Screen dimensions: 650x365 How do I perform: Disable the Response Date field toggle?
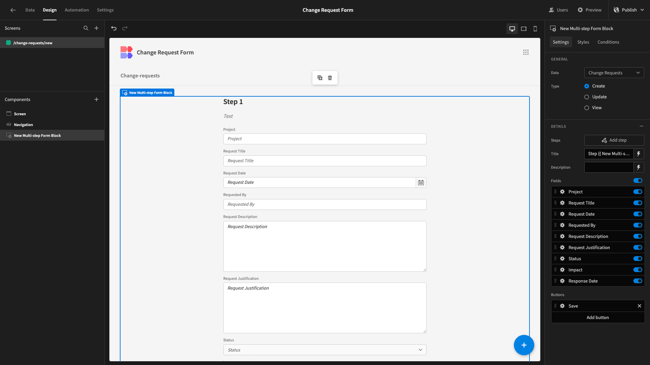tap(638, 281)
